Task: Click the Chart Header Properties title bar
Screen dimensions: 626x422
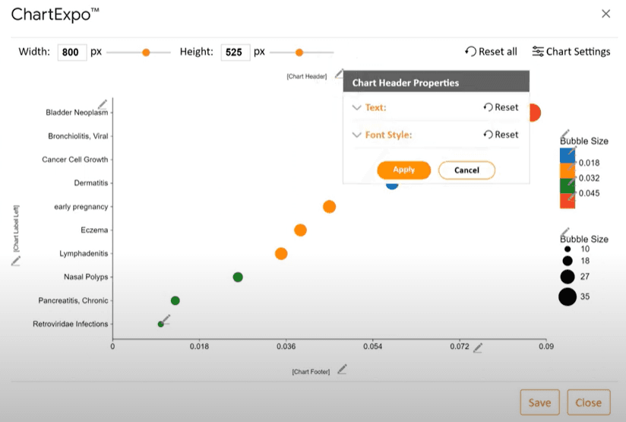Action: pyautogui.click(x=436, y=83)
